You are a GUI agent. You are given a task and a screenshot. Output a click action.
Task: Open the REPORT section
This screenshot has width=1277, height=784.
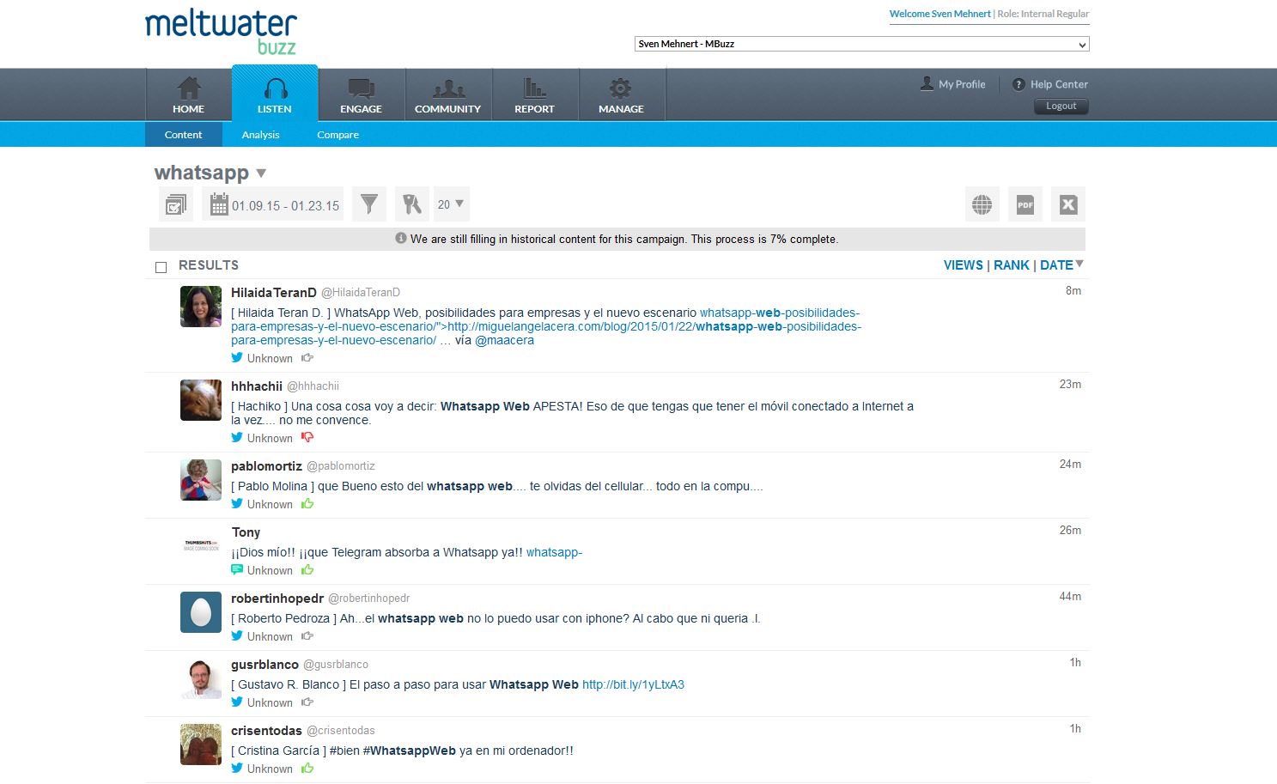[534, 94]
